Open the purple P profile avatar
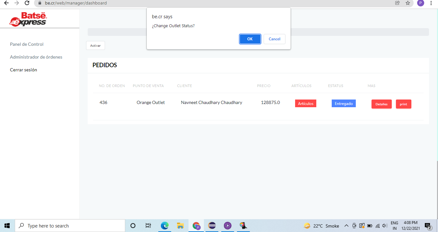Image resolution: width=438 pixels, height=232 pixels. pyautogui.click(x=420, y=3)
